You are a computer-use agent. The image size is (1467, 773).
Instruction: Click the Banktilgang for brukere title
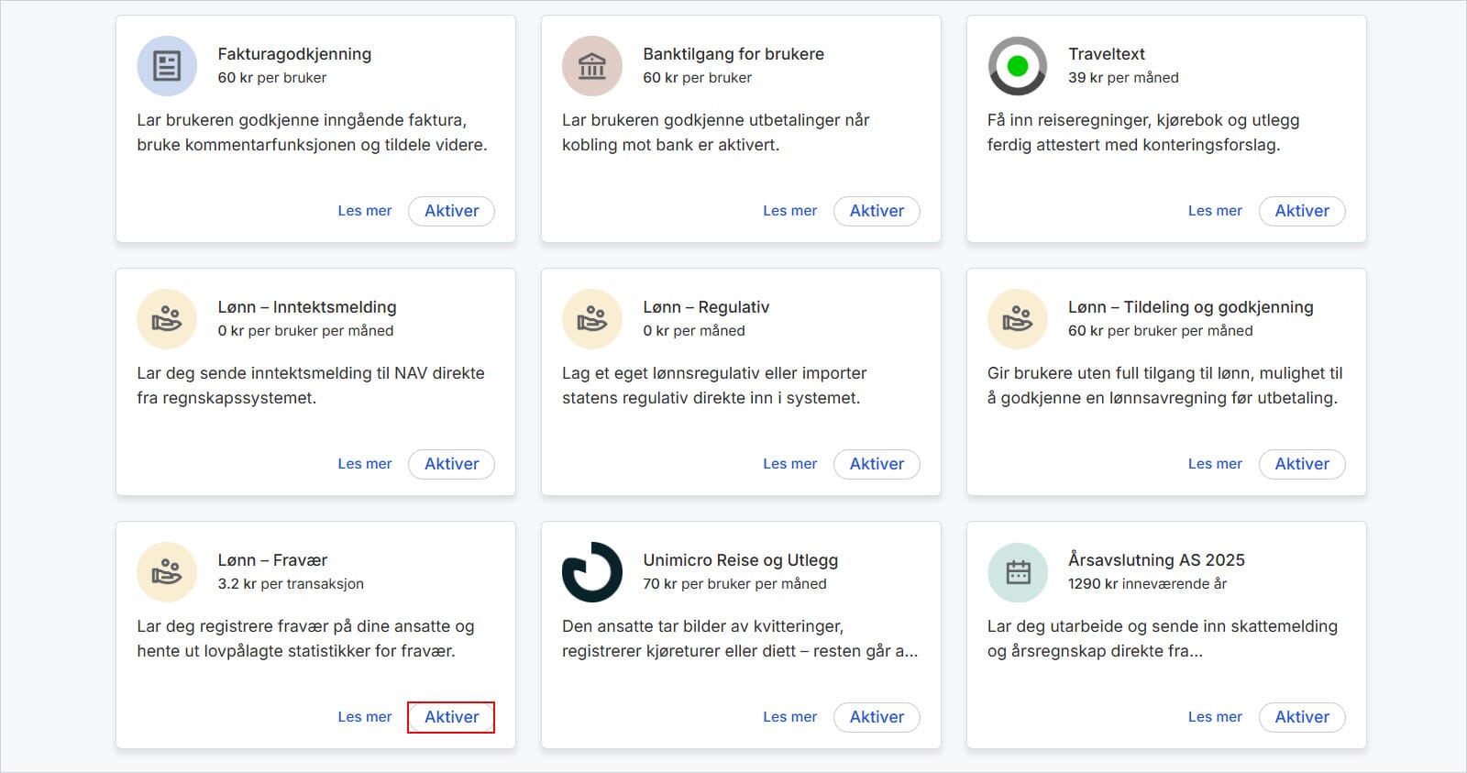click(733, 54)
